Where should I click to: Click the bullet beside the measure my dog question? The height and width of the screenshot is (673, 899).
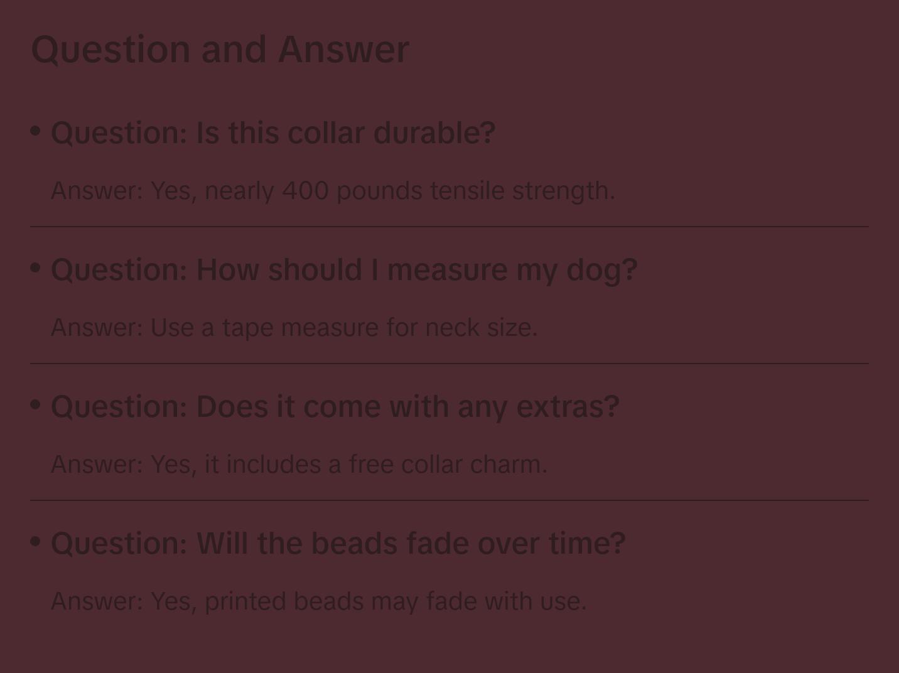[x=36, y=268]
